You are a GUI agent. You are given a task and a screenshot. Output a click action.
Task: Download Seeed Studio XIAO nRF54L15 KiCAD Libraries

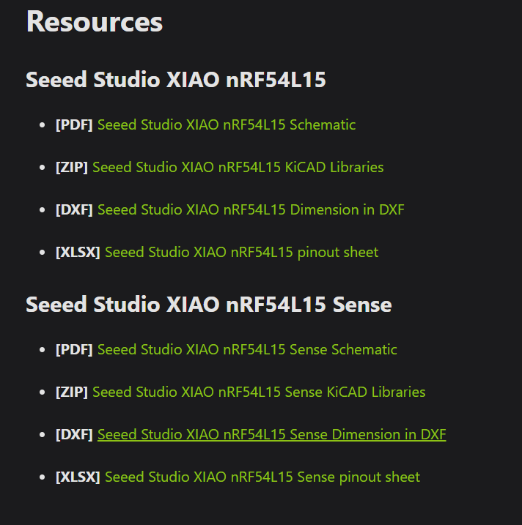point(238,168)
